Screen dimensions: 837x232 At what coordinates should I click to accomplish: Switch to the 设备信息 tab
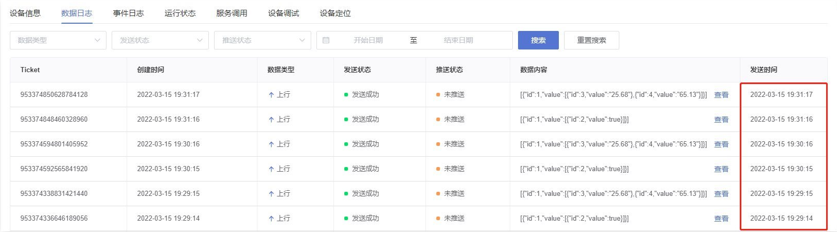(25, 13)
